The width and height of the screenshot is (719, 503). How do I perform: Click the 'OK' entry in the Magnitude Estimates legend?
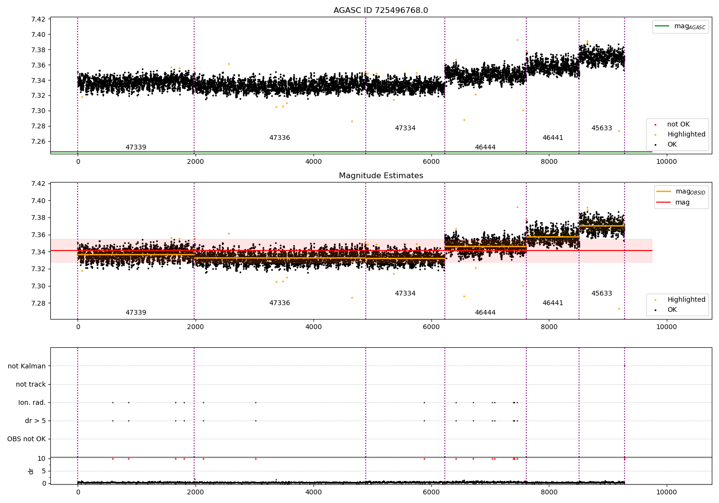[x=672, y=310]
